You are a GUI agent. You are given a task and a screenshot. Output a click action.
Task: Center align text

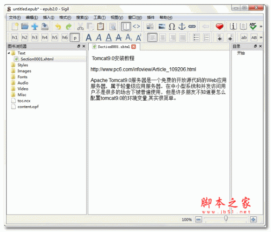point(162,38)
